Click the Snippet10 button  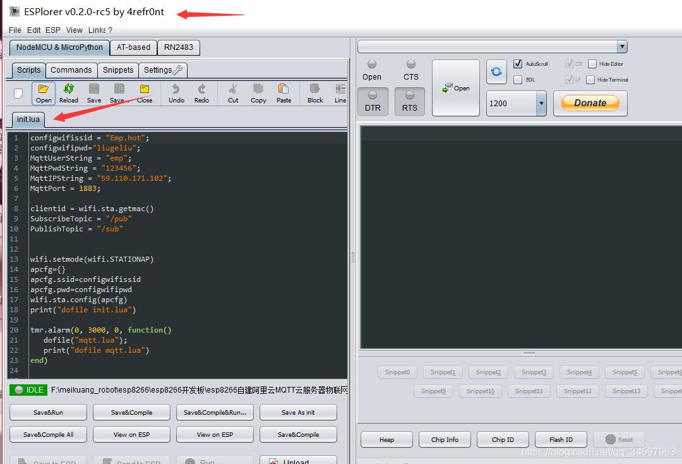coord(480,391)
